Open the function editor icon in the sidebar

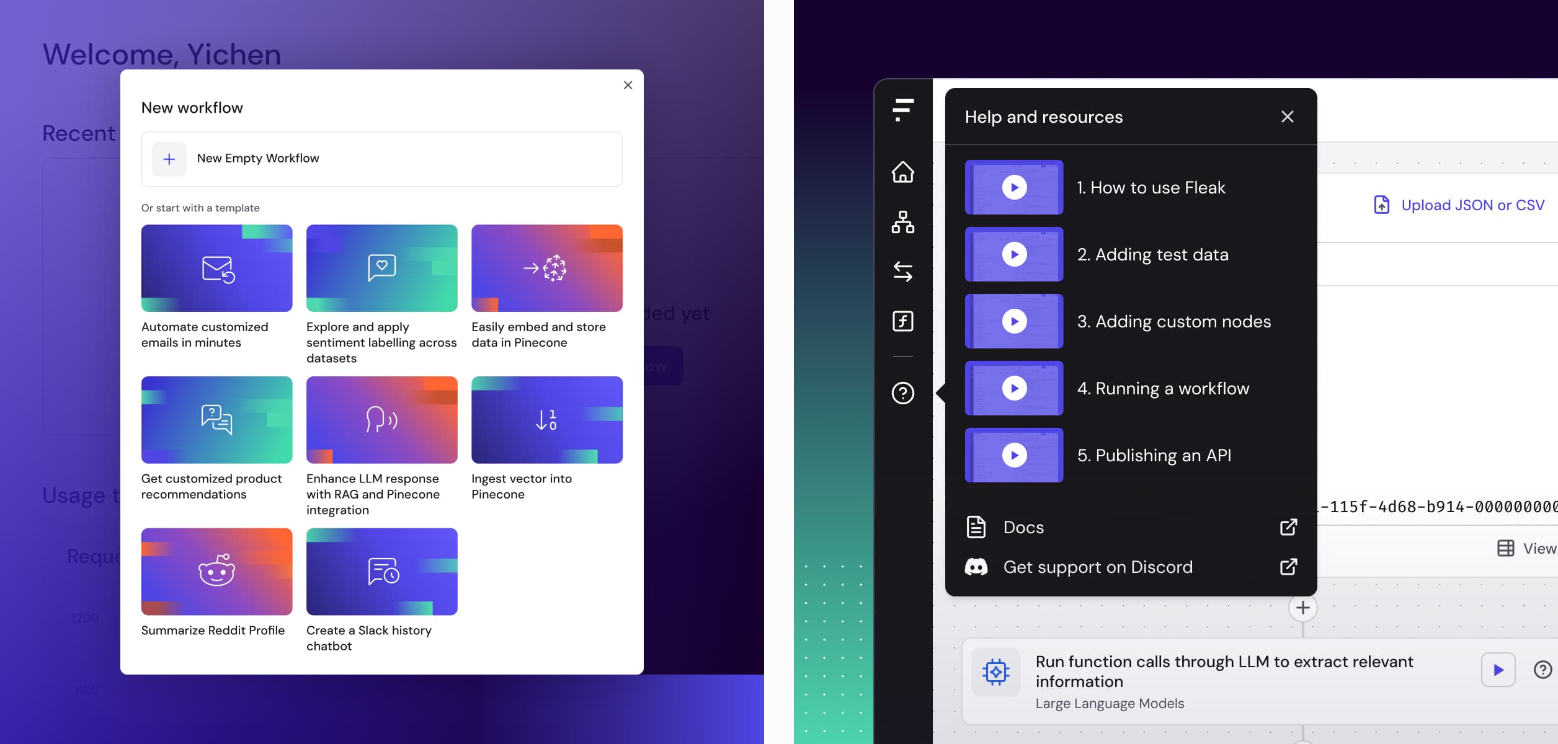coord(902,321)
